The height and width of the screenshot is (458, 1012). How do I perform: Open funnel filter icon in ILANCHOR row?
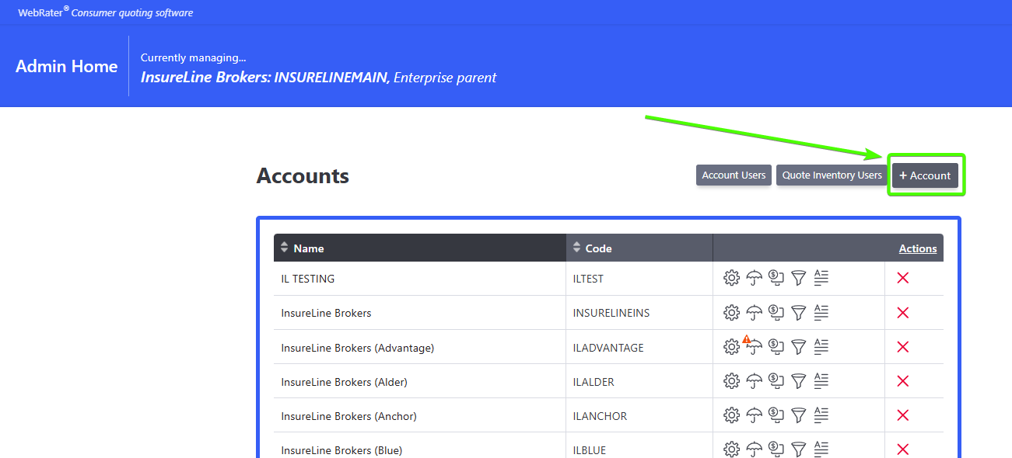(798, 415)
